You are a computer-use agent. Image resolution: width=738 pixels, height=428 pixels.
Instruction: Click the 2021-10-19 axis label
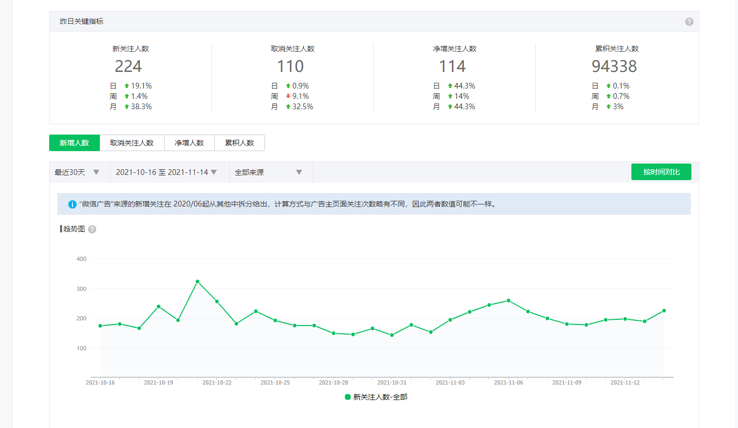(x=158, y=382)
